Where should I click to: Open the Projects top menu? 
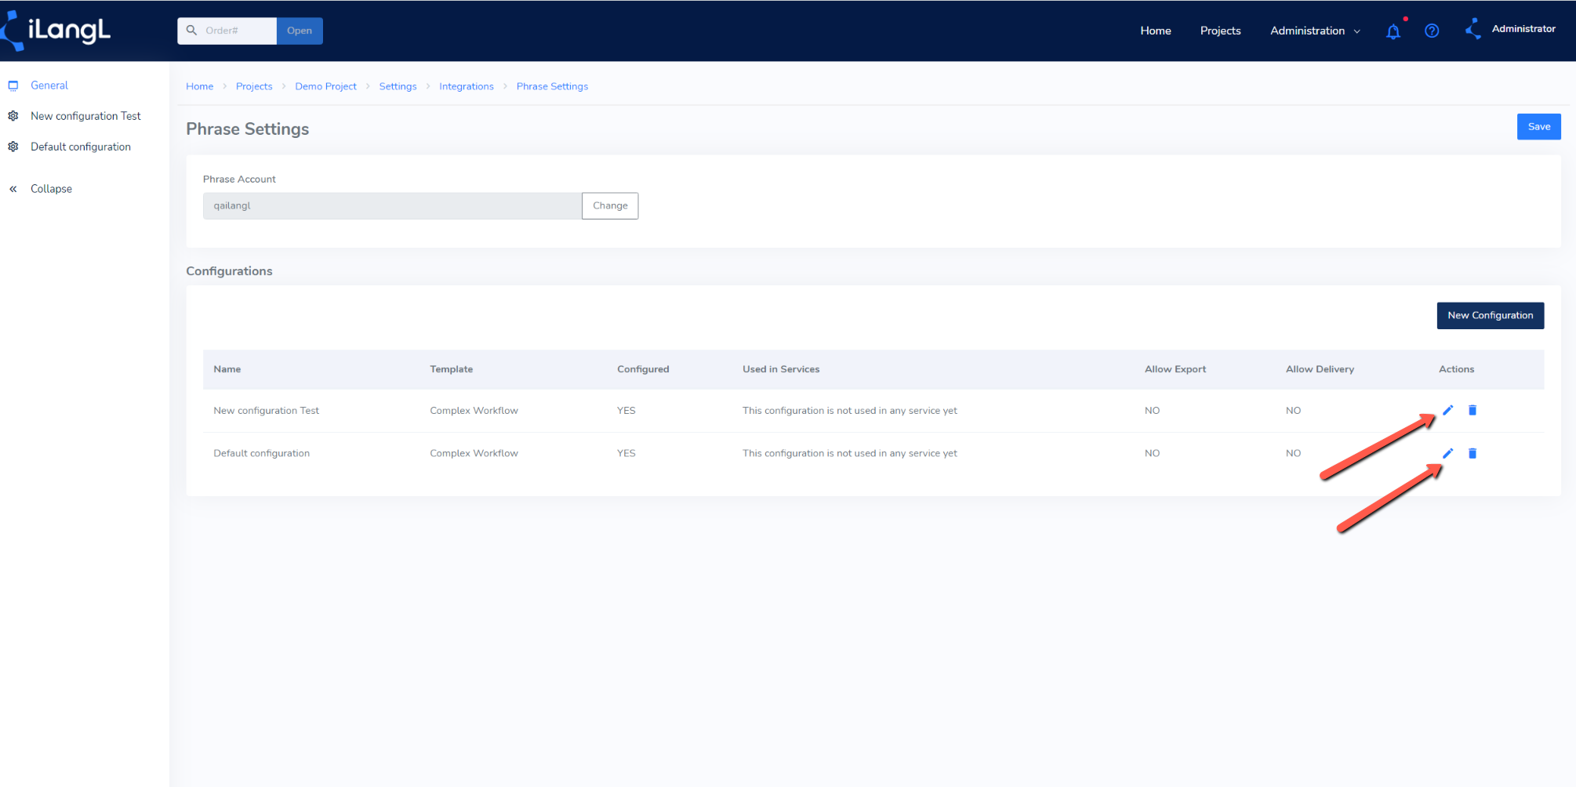pos(1221,31)
